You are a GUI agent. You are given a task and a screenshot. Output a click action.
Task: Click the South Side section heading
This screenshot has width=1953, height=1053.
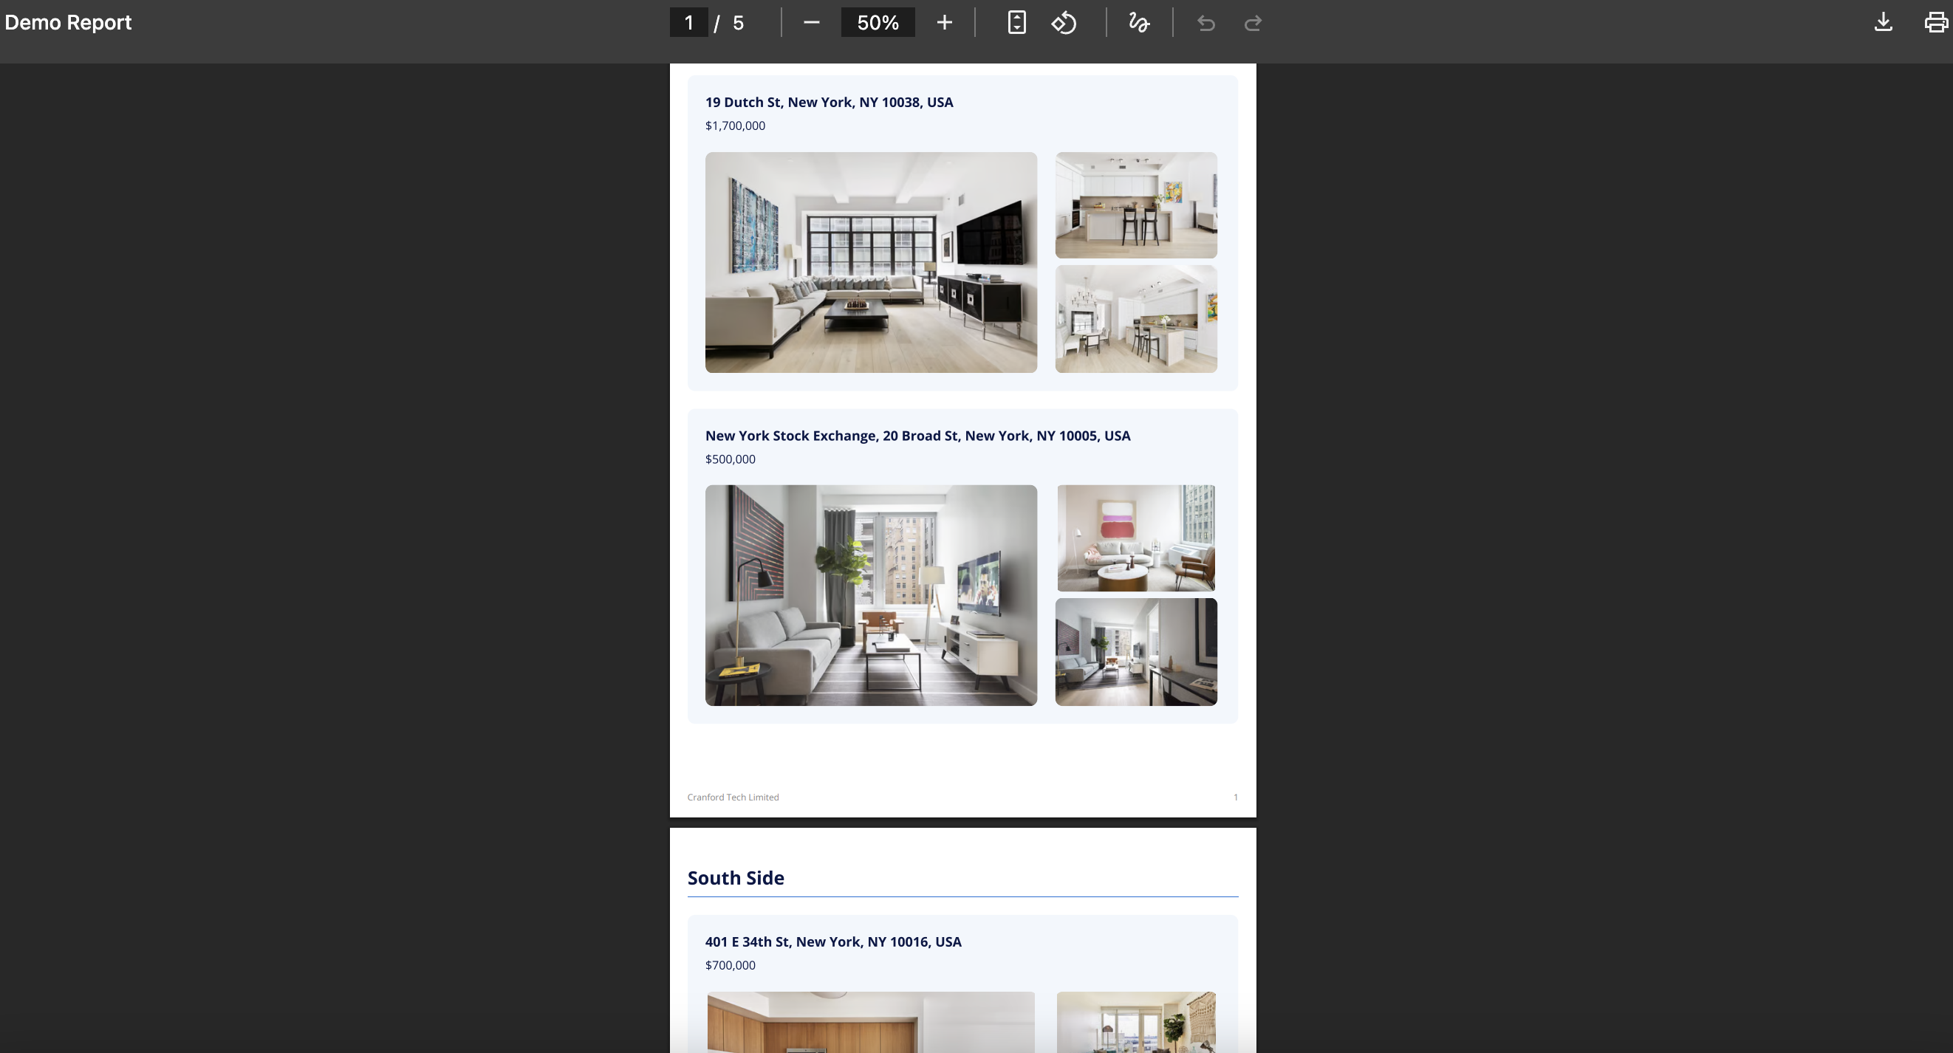point(736,878)
